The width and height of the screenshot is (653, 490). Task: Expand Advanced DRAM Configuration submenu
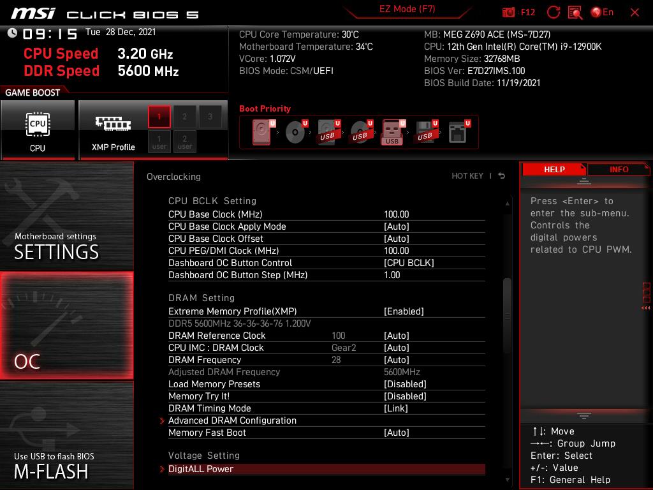[x=232, y=420]
